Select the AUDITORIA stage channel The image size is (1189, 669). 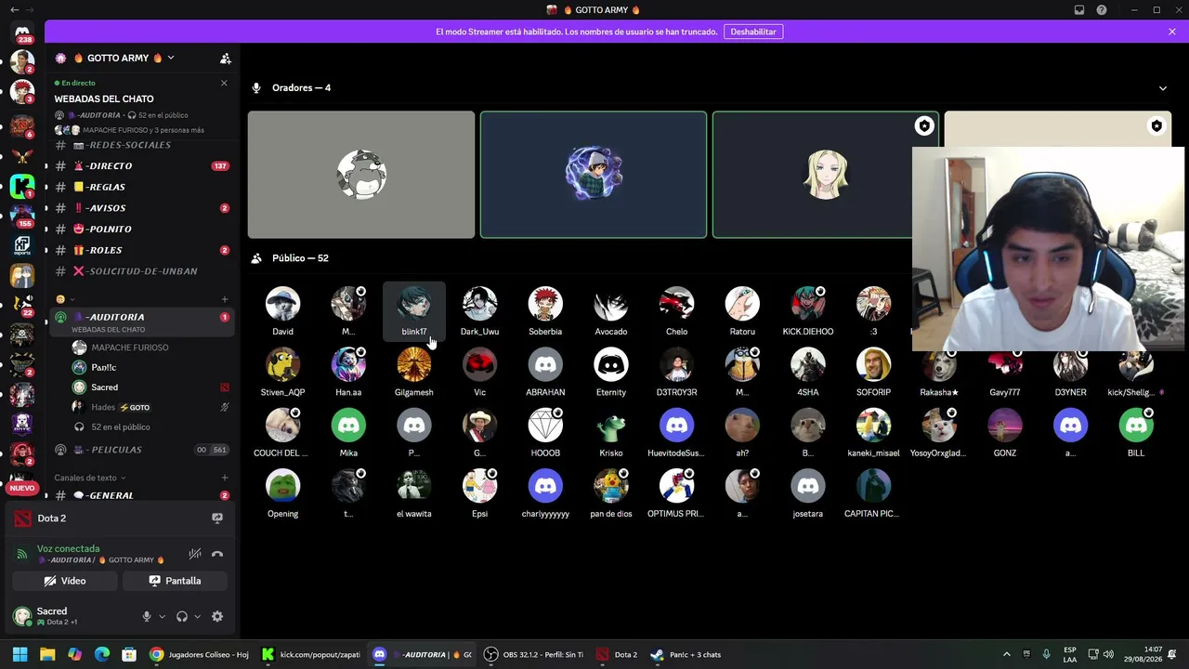(142, 321)
